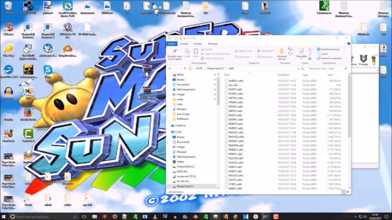Show hidden system tray icons chevron
The image size is (392, 220).
[x=356, y=217]
